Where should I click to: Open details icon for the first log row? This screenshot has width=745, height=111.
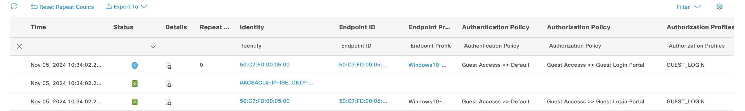tap(168, 66)
